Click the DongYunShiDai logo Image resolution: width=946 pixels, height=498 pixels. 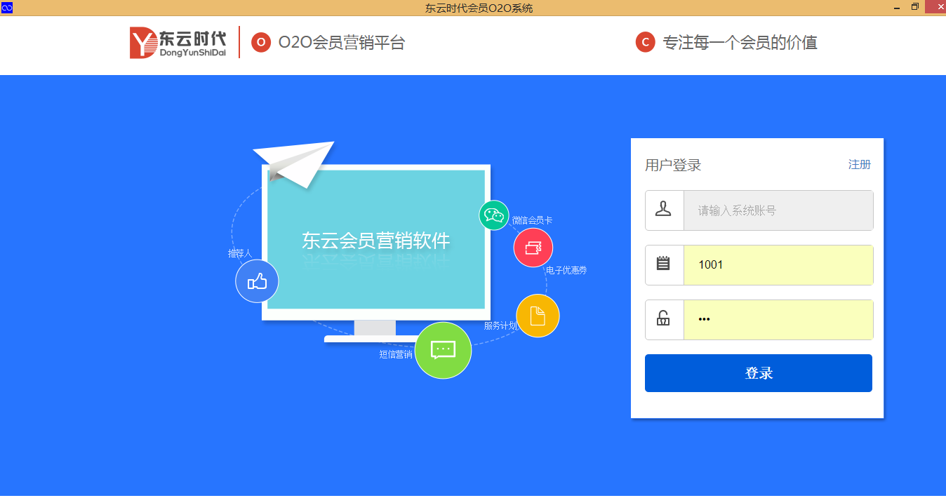coord(178,43)
